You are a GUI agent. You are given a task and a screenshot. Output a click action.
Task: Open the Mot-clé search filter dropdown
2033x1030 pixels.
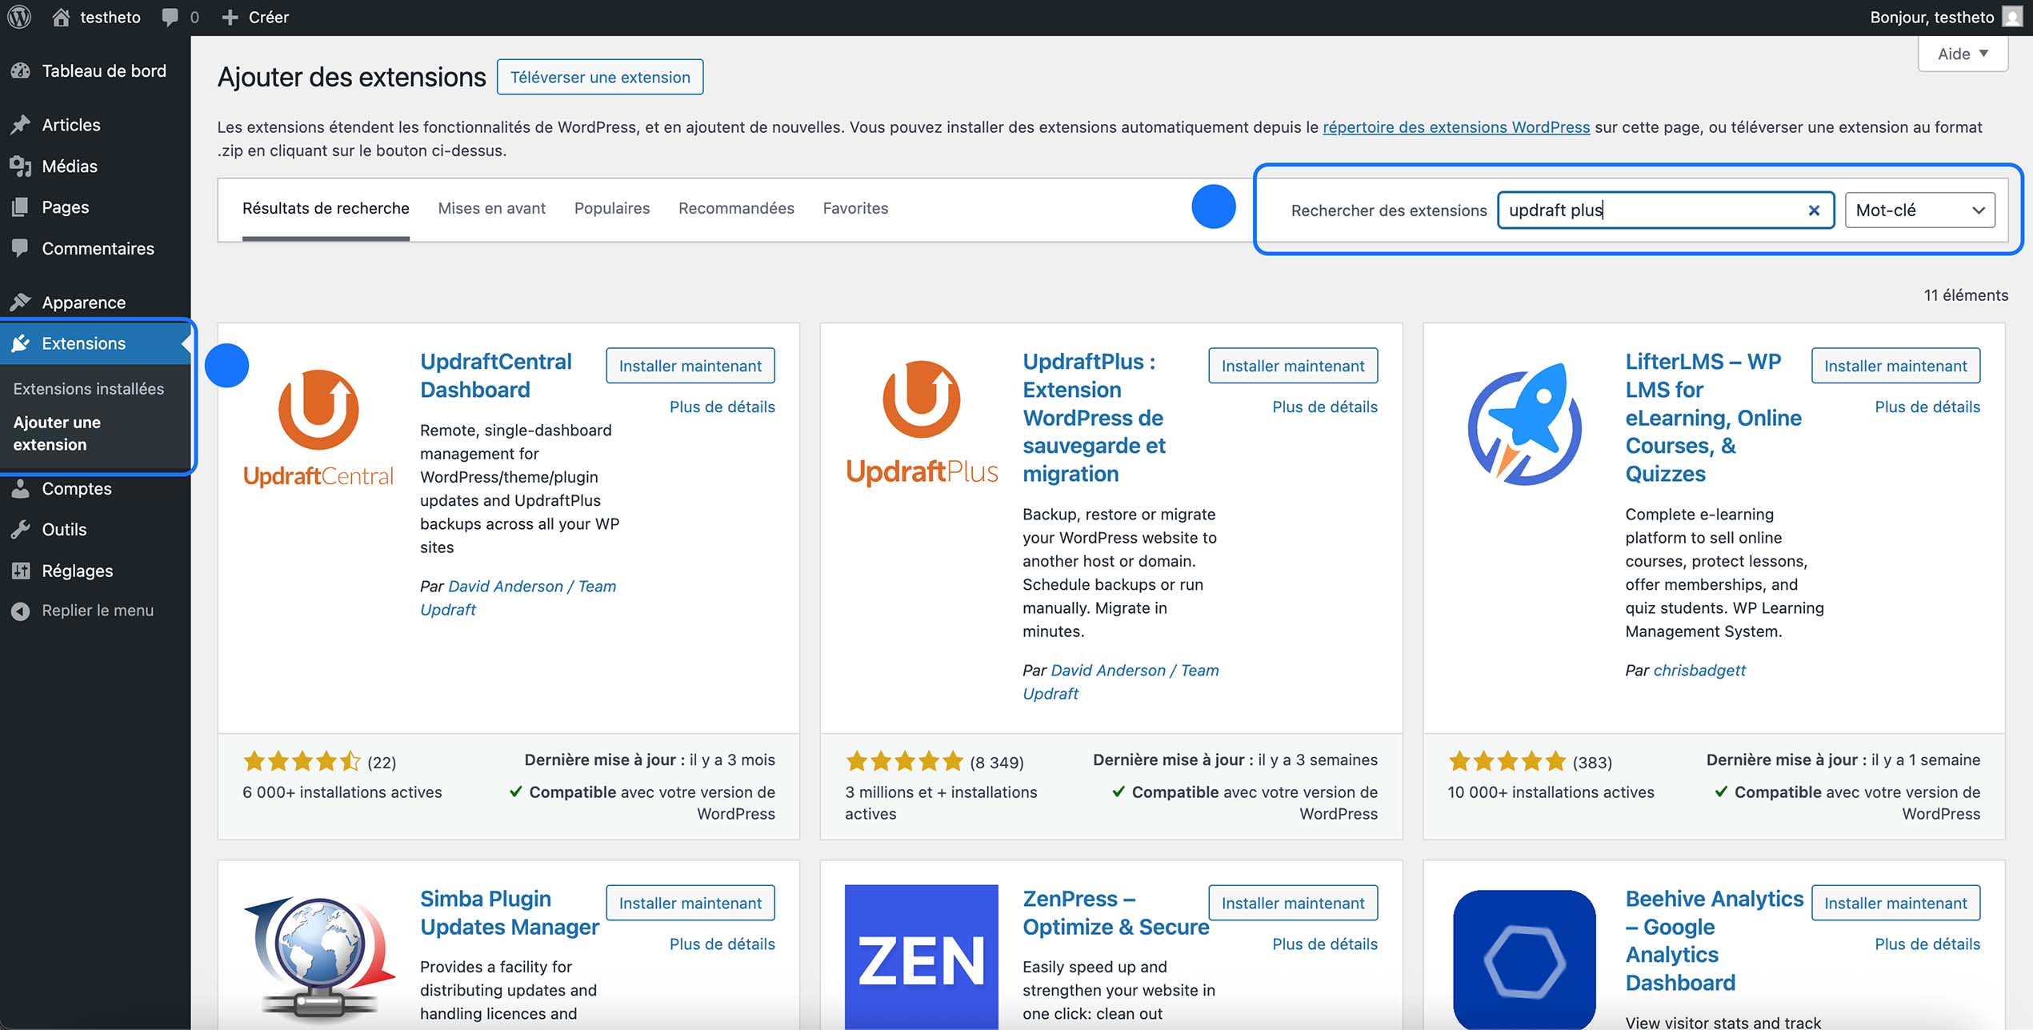(1919, 210)
